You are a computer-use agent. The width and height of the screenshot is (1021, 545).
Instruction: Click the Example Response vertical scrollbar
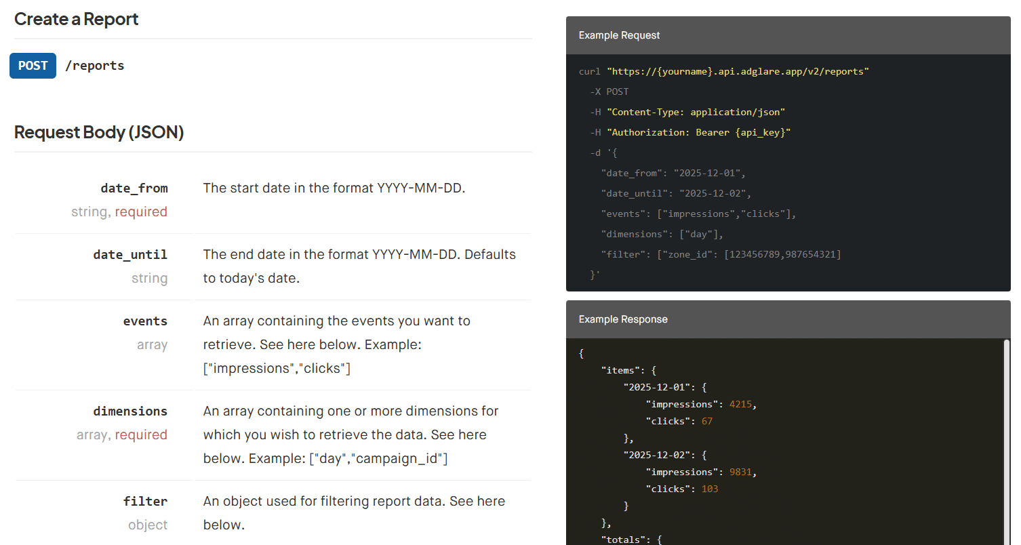(x=1006, y=441)
